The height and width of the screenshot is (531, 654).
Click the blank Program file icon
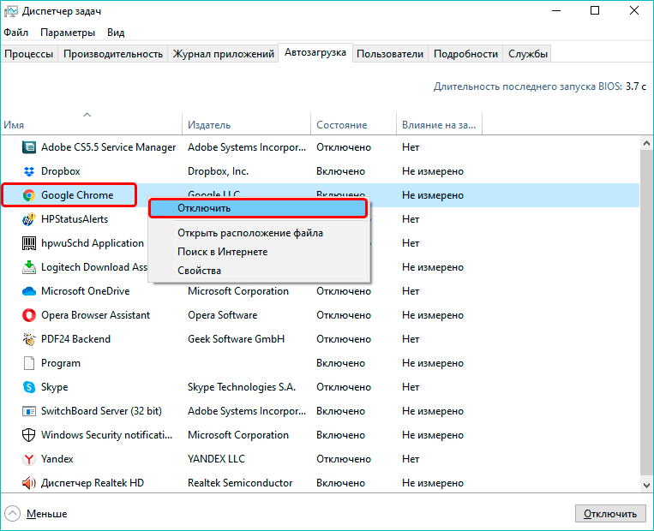pyautogui.click(x=29, y=363)
